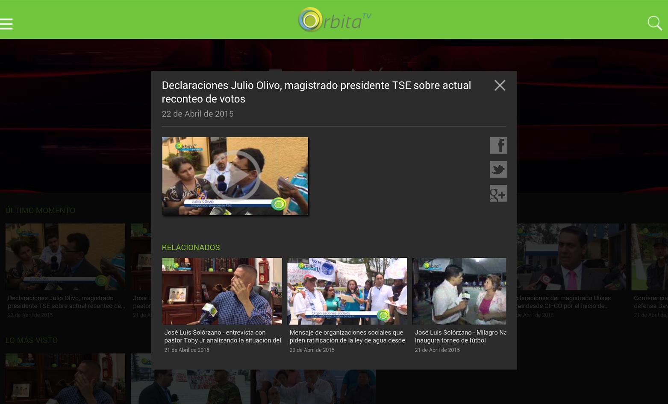Viewport: 668px width, 404px height.
Task: Open first Último Momento Julio Olivo thumbnail
Action: tap(65, 257)
